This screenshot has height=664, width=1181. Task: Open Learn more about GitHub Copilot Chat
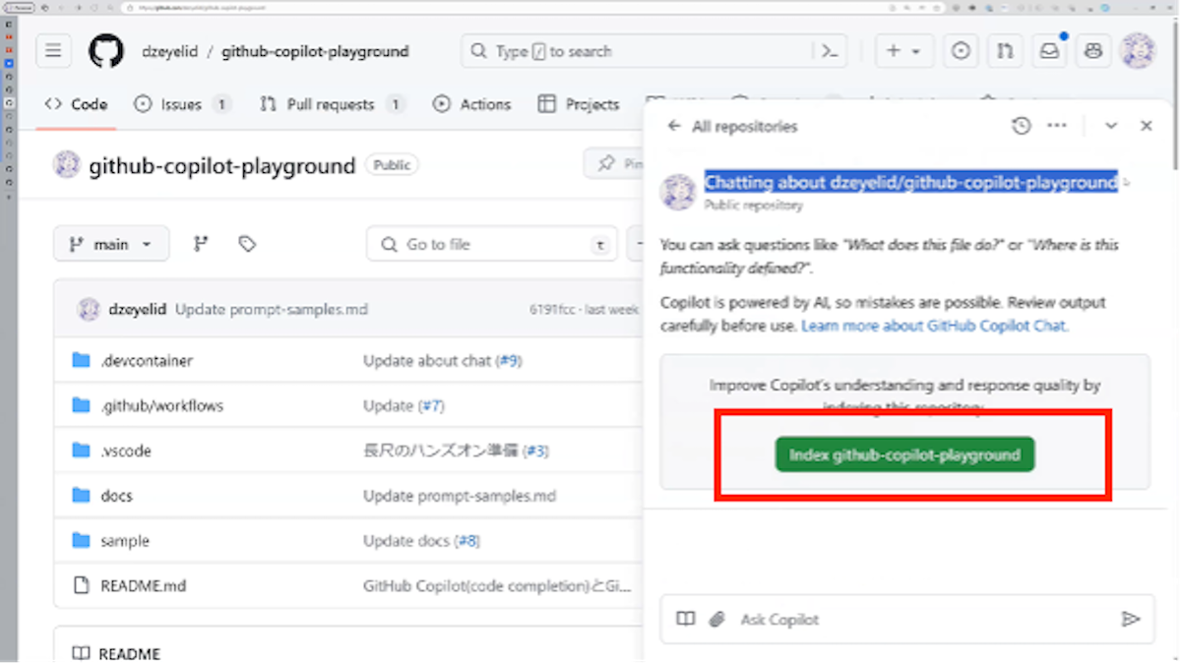coord(934,326)
